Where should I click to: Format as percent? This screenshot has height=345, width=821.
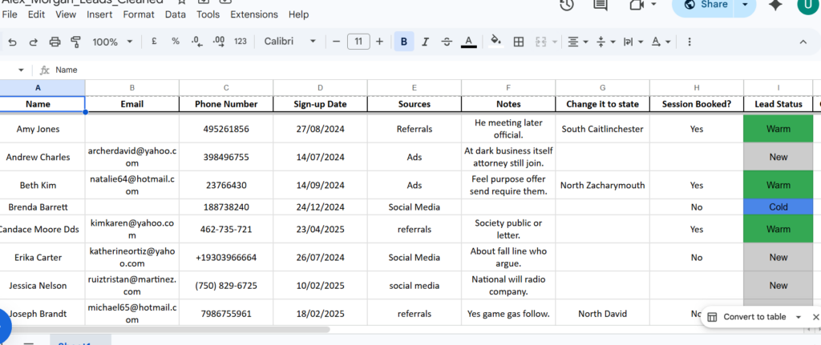[x=176, y=42]
